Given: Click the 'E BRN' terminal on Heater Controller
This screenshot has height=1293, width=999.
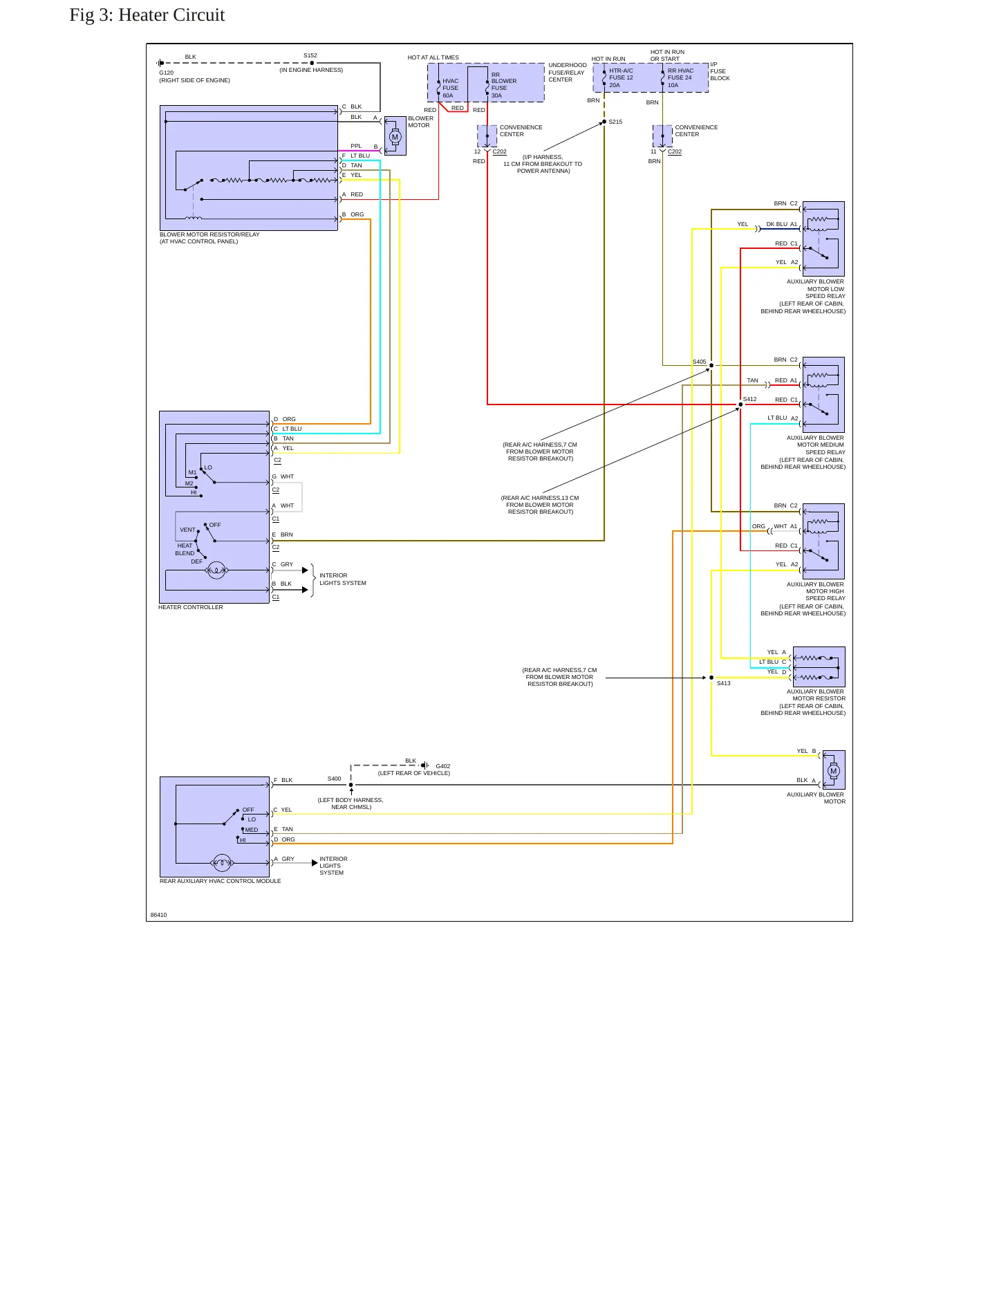Looking at the screenshot, I should point(283,534).
